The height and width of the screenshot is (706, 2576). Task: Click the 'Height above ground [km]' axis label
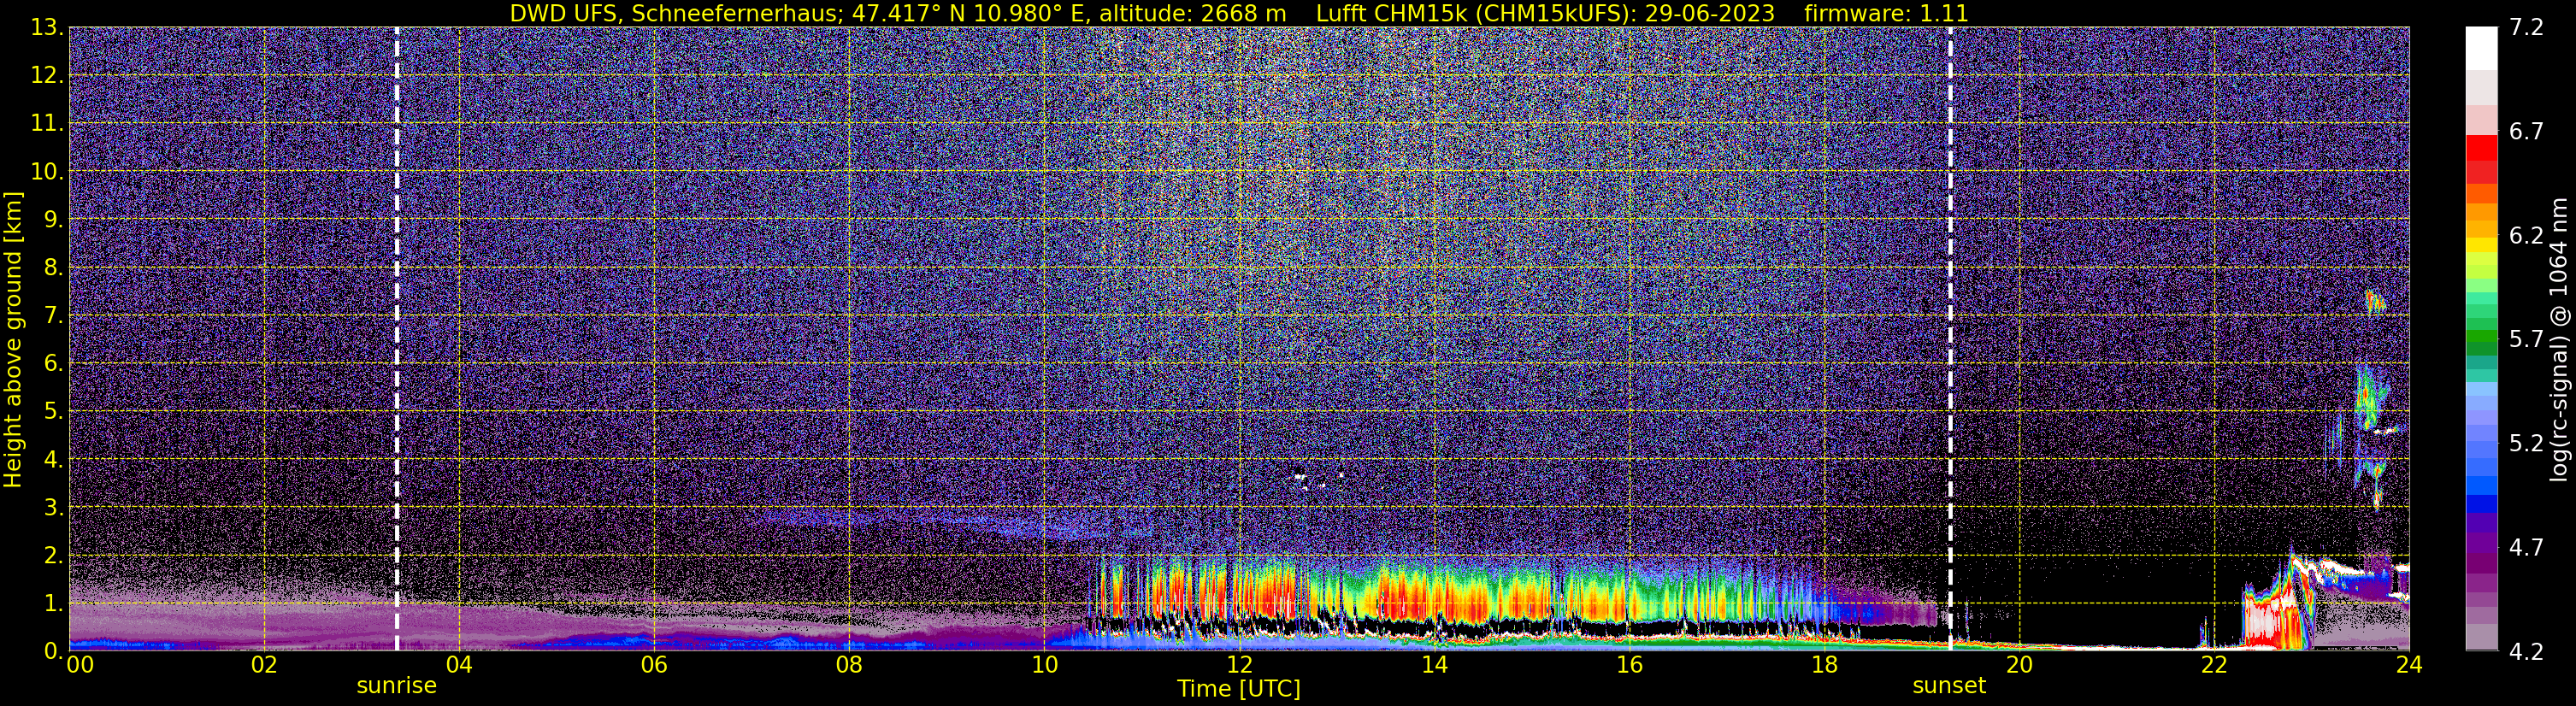click(13, 339)
